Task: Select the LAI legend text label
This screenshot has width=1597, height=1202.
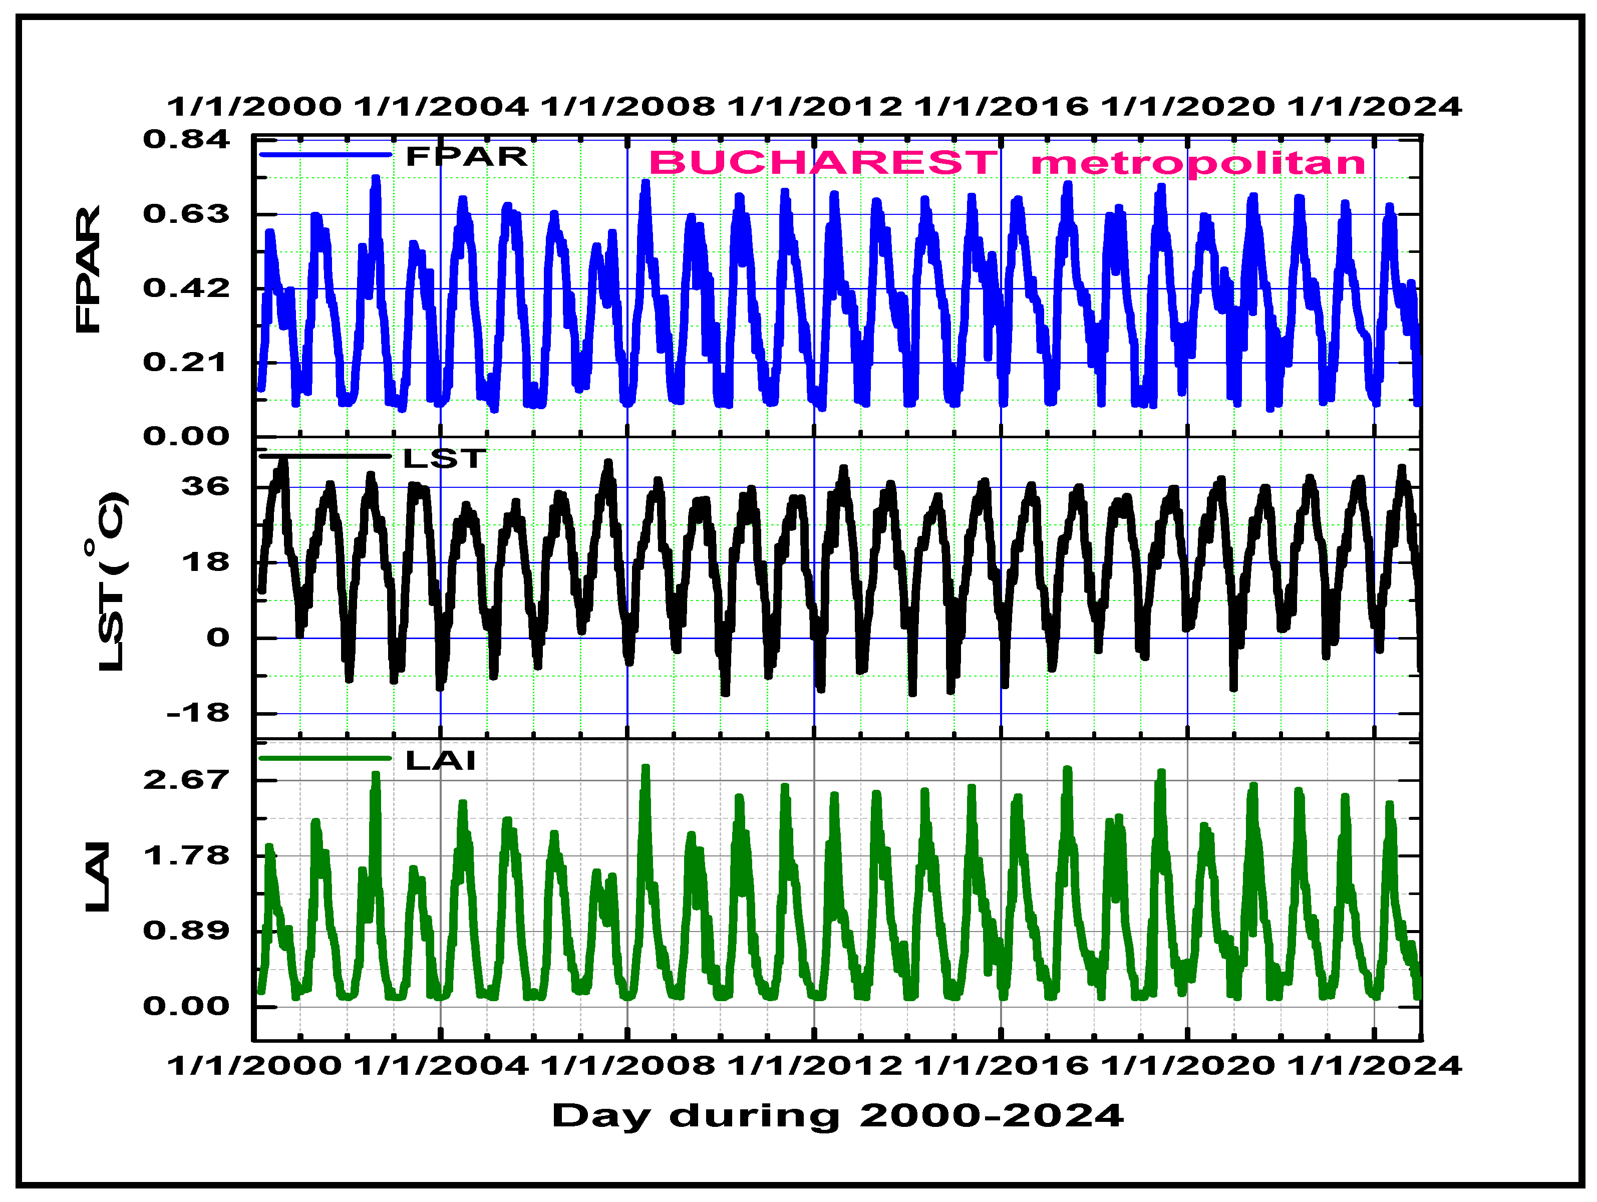Action: pos(440,760)
